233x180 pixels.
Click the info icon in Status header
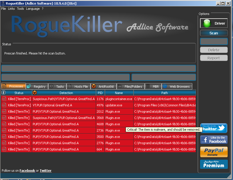tap(3, 93)
